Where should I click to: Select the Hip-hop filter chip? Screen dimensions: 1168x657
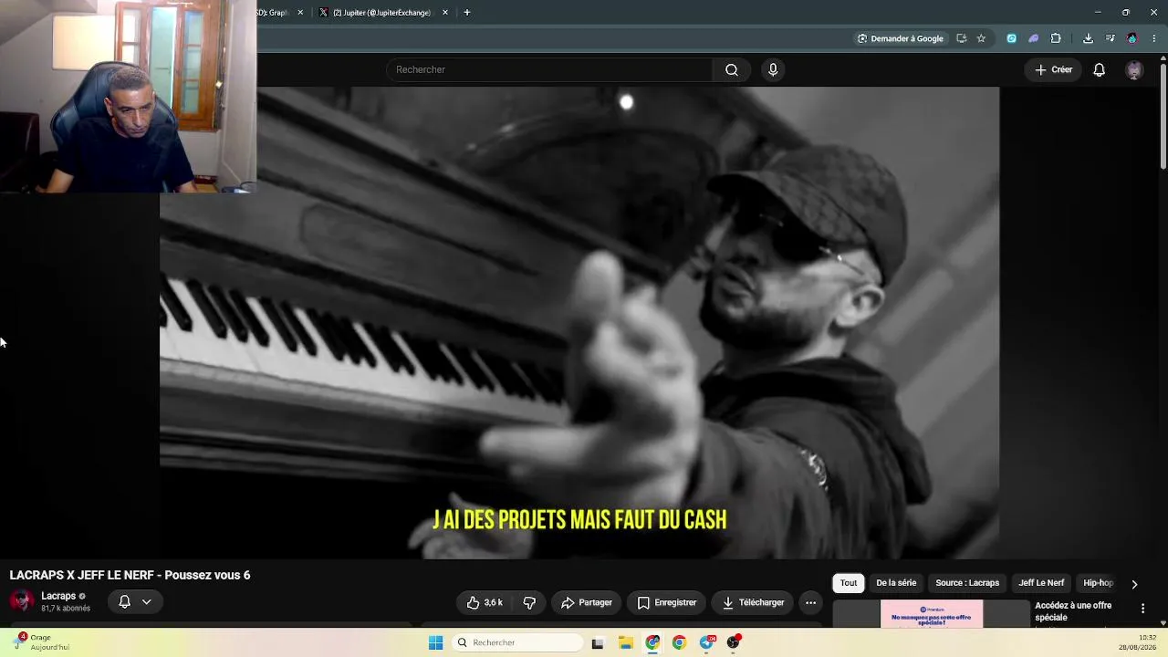[x=1099, y=583]
